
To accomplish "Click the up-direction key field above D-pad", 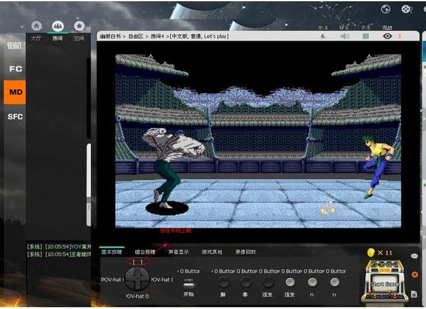I will pos(138,262).
